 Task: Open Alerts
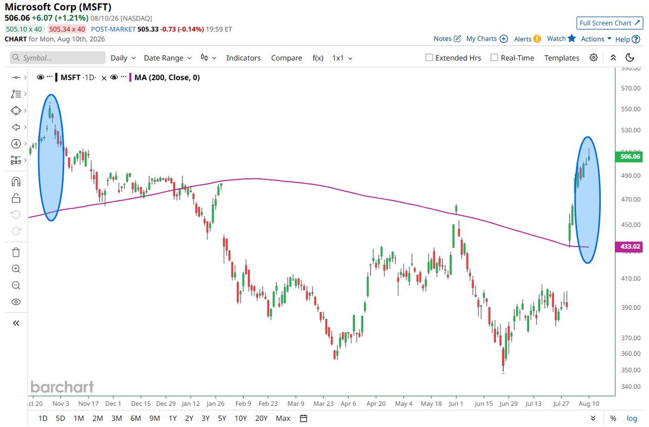(527, 38)
